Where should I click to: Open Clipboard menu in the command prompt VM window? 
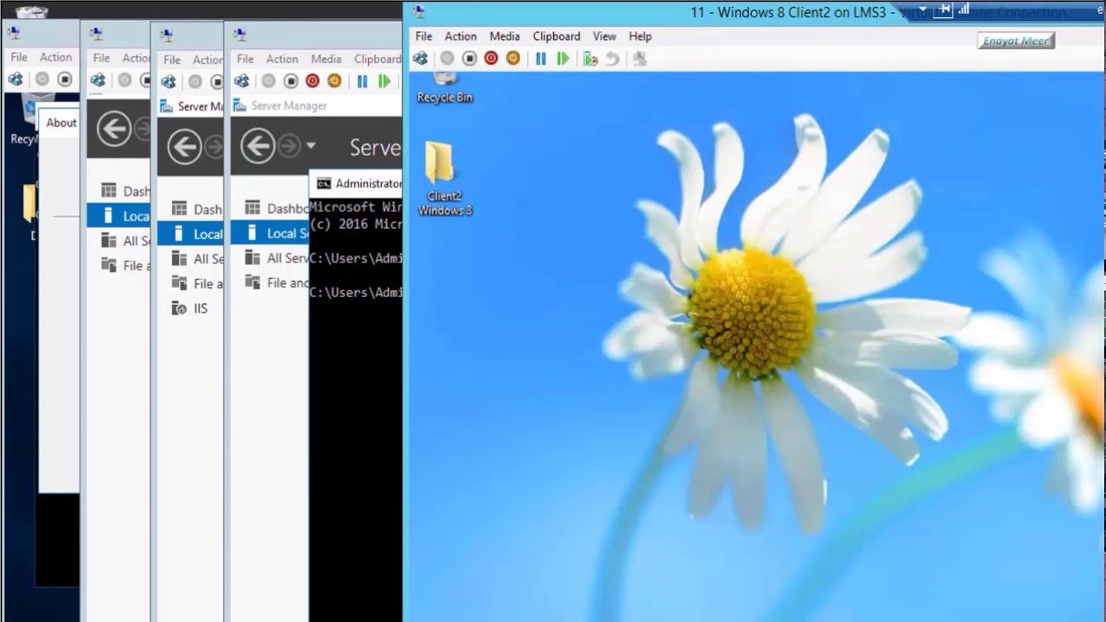click(378, 59)
